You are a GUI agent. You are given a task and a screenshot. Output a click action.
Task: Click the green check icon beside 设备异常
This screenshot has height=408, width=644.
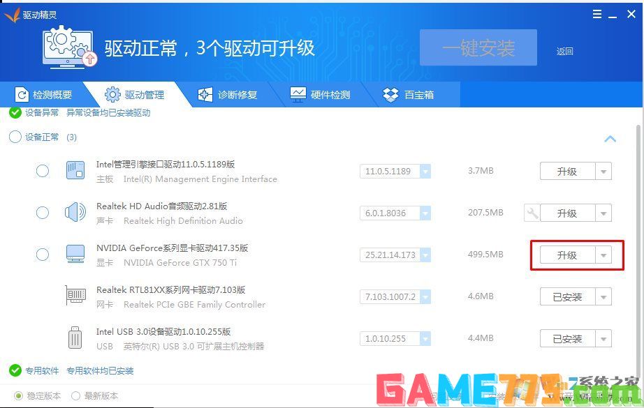pyautogui.click(x=15, y=112)
